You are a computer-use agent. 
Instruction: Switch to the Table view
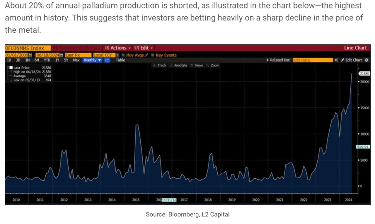[120, 60]
